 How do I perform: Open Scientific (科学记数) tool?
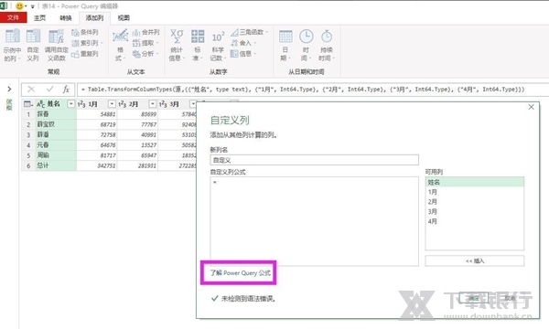(x=218, y=45)
